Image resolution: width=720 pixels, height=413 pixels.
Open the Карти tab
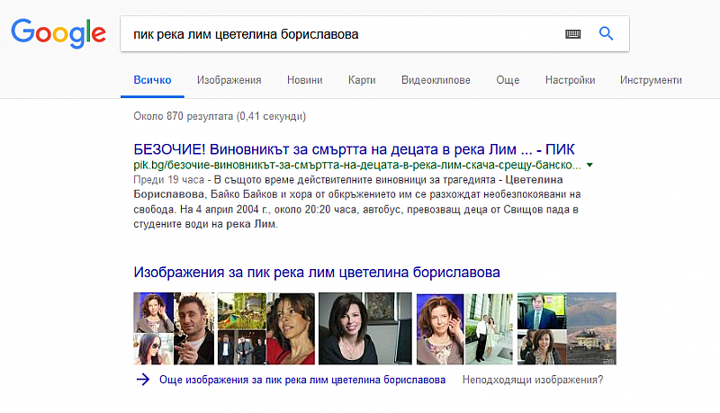coord(362,80)
